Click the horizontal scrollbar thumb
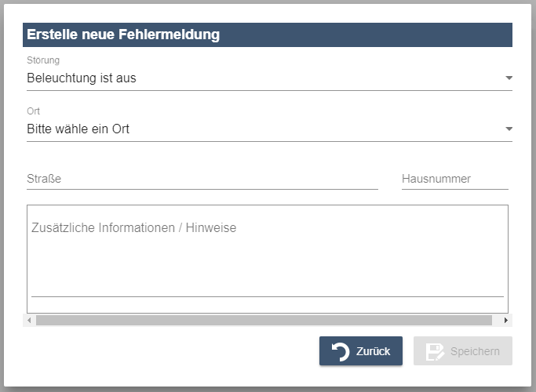Screen dimensions: 536x392 [x=263, y=320]
